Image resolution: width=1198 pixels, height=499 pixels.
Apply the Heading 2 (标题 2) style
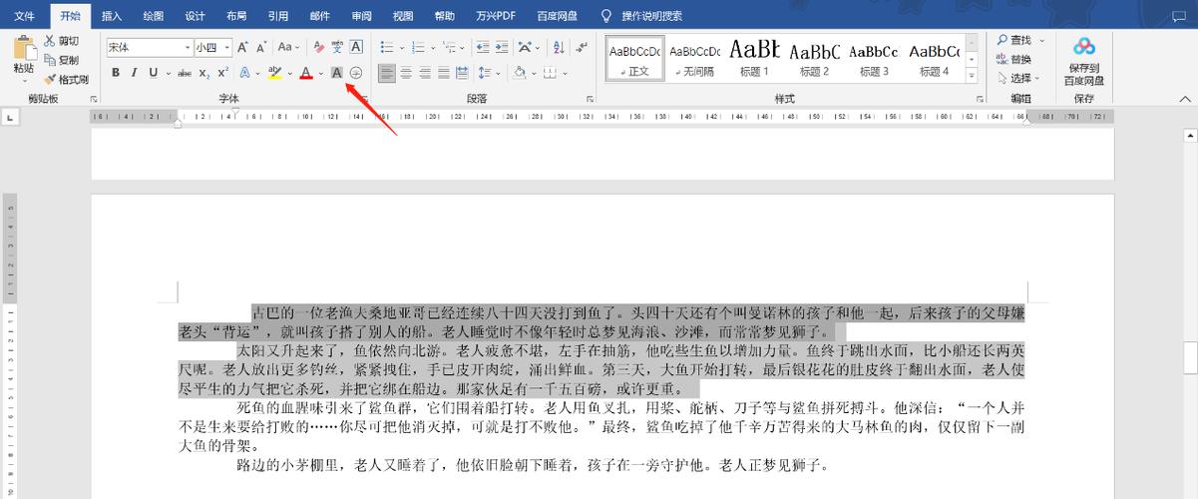[x=814, y=58]
